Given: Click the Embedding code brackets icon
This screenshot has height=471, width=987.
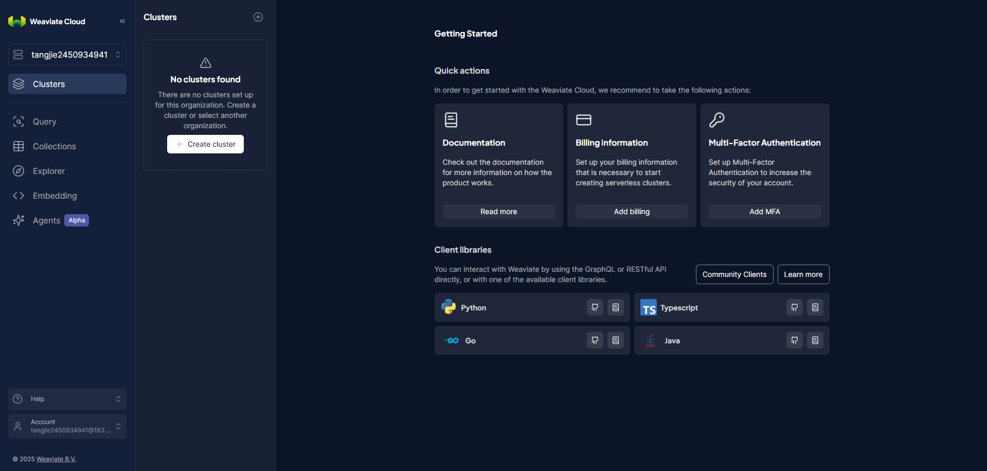Looking at the screenshot, I should (19, 196).
